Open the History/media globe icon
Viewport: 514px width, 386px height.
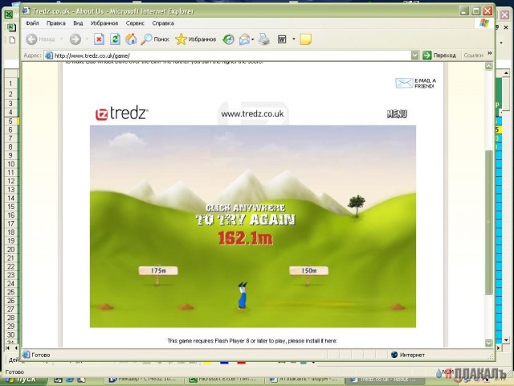click(228, 39)
